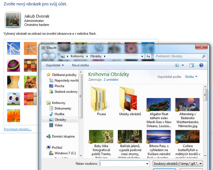Viewport: 213px width, 170px height.
Task: Click the change view icon
Action: (x=177, y=65)
